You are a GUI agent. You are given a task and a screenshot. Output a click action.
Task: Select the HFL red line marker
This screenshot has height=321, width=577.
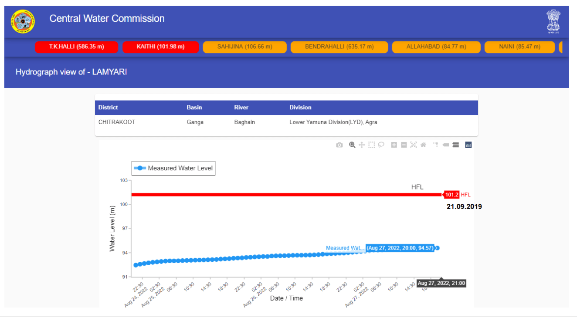[451, 194]
